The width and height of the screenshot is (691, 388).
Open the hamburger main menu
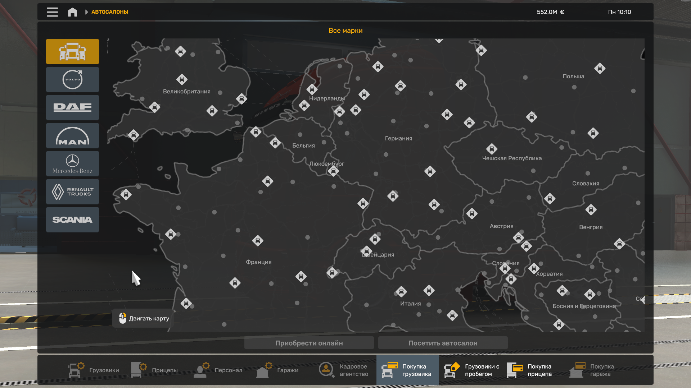coord(52,12)
